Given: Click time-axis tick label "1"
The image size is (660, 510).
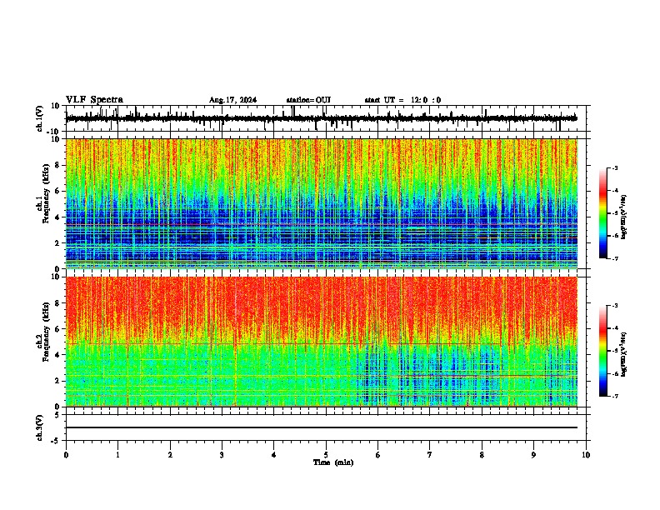Looking at the screenshot, I should (x=117, y=454).
